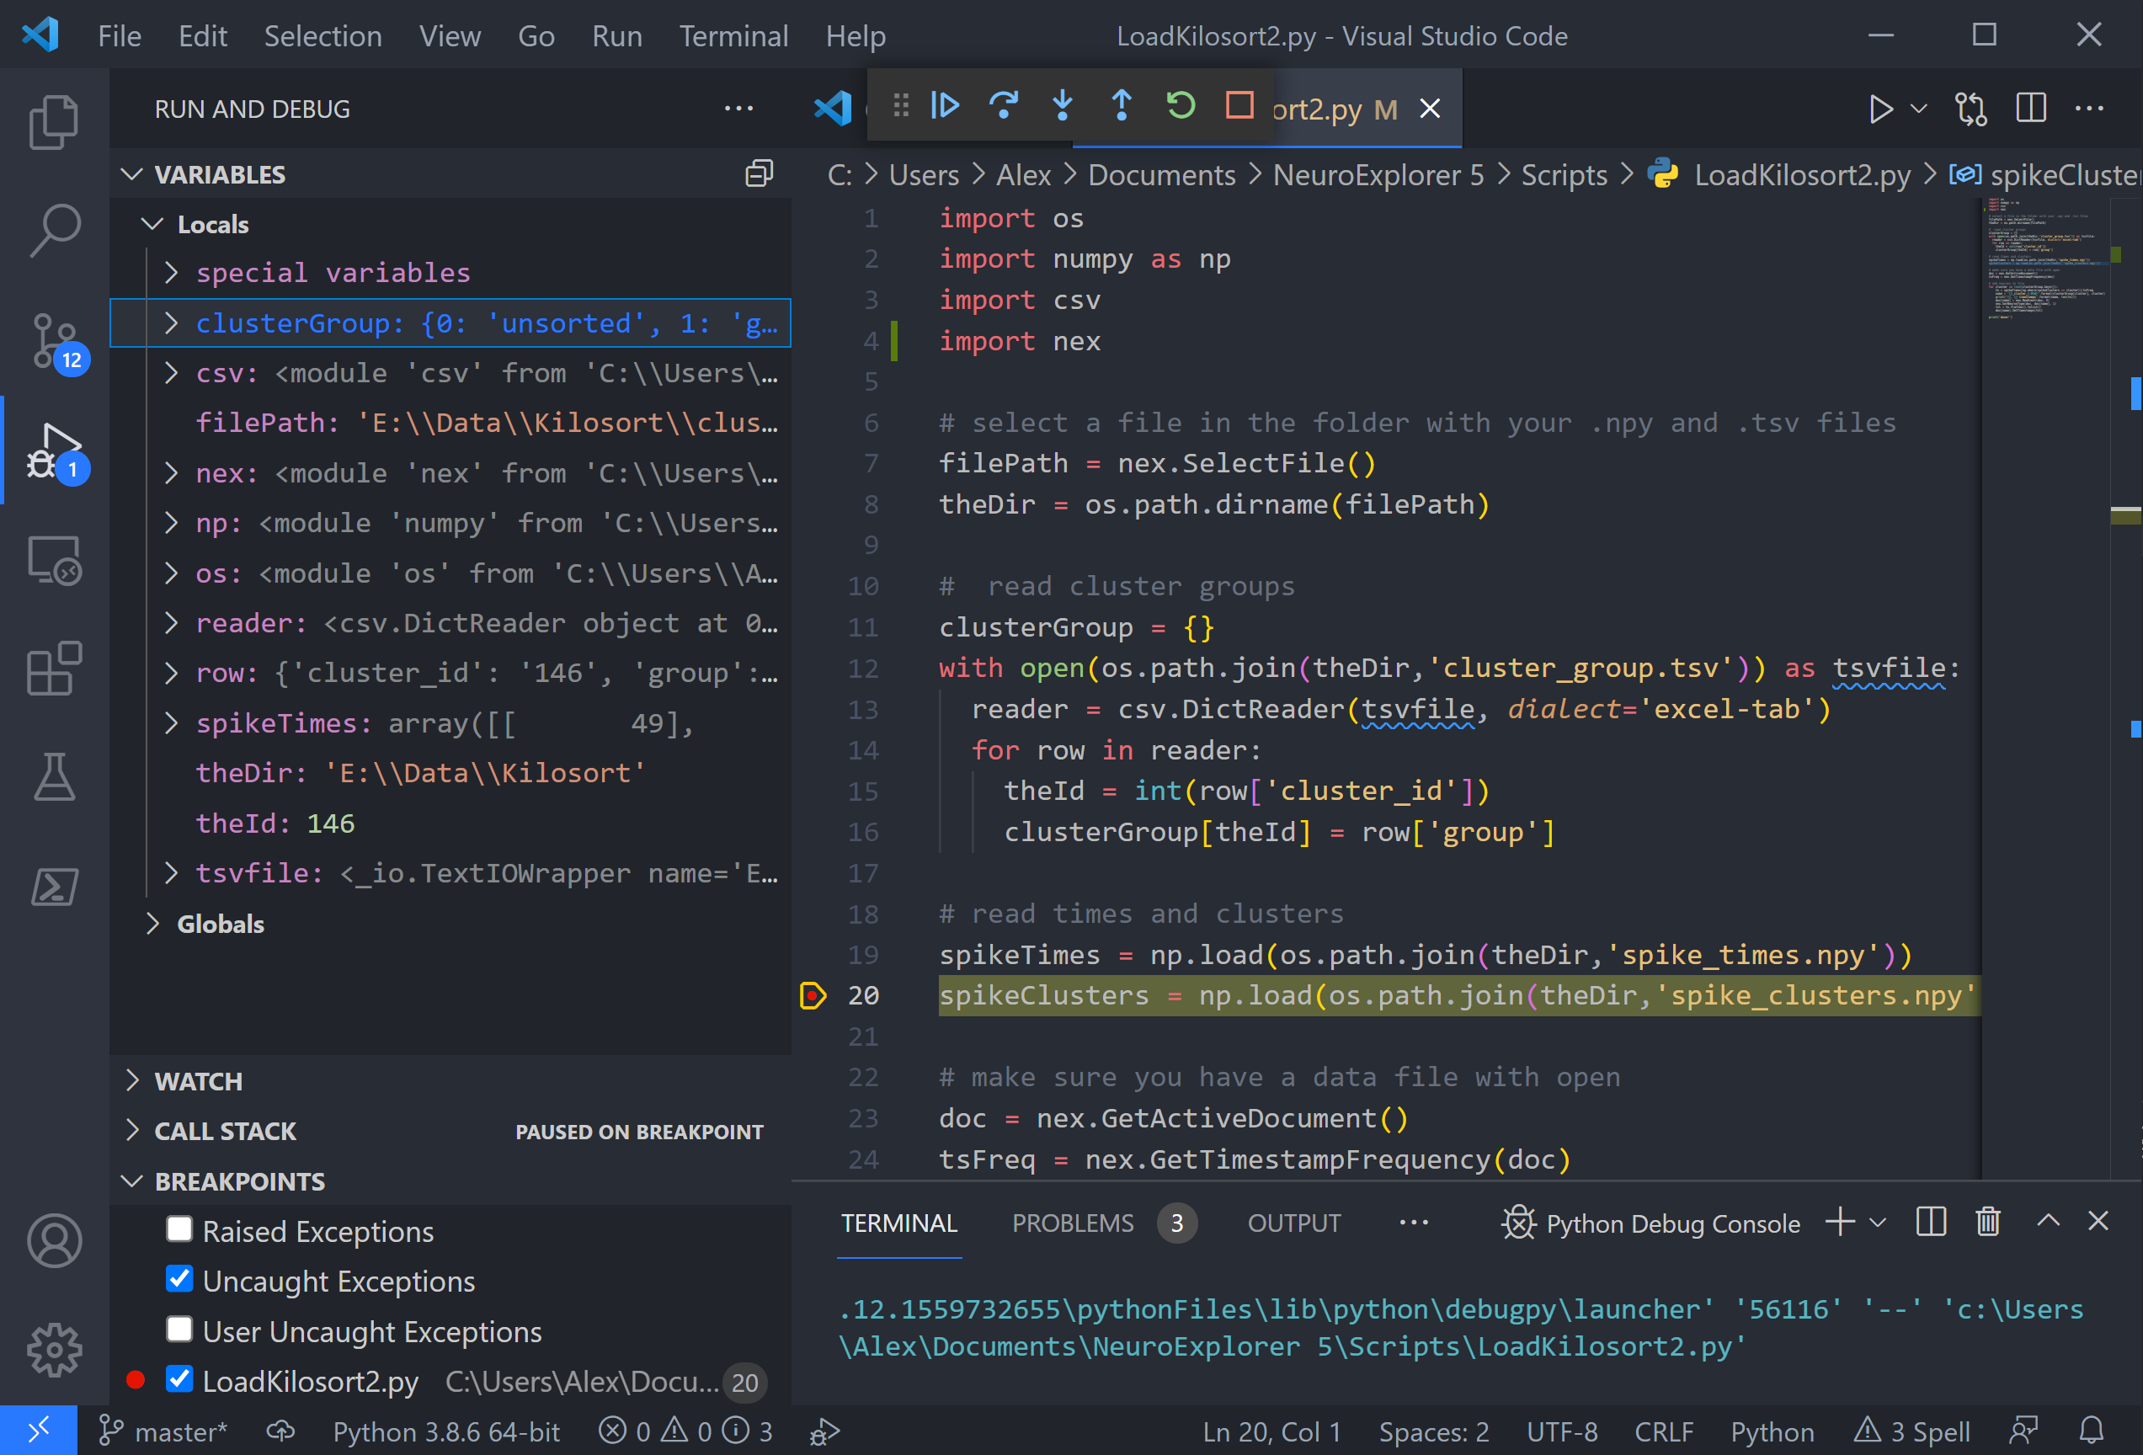Split the terminal
Screen dimensions: 2143x1455
(x=1931, y=1222)
